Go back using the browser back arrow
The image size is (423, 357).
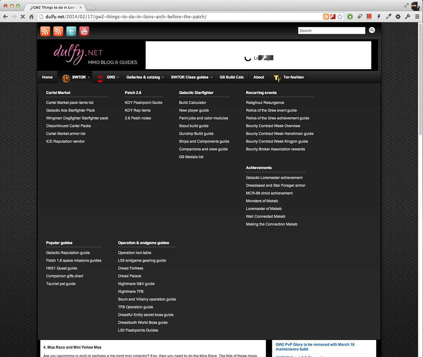[5, 17]
